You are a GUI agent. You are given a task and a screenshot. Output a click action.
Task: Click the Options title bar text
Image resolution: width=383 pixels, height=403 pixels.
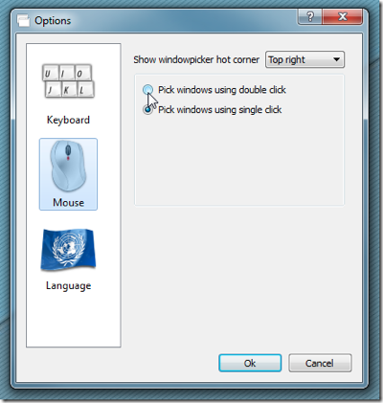click(53, 21)
